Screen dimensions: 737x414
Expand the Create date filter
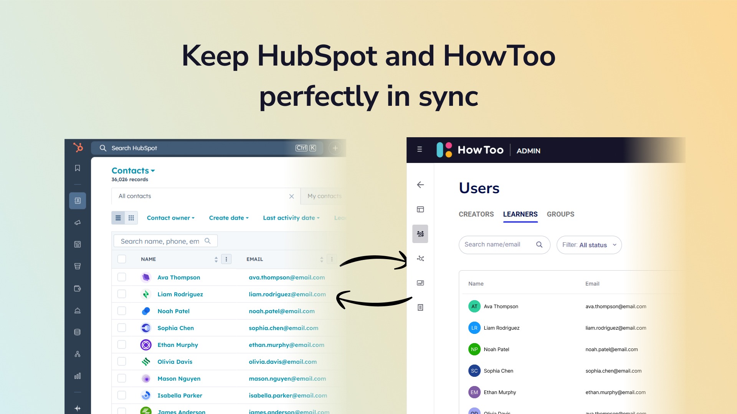click(x=228, y=217)
